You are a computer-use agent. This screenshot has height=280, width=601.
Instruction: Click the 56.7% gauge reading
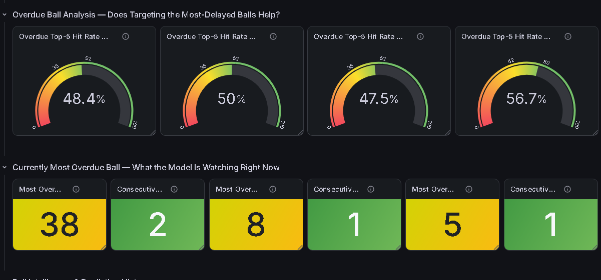526,99
